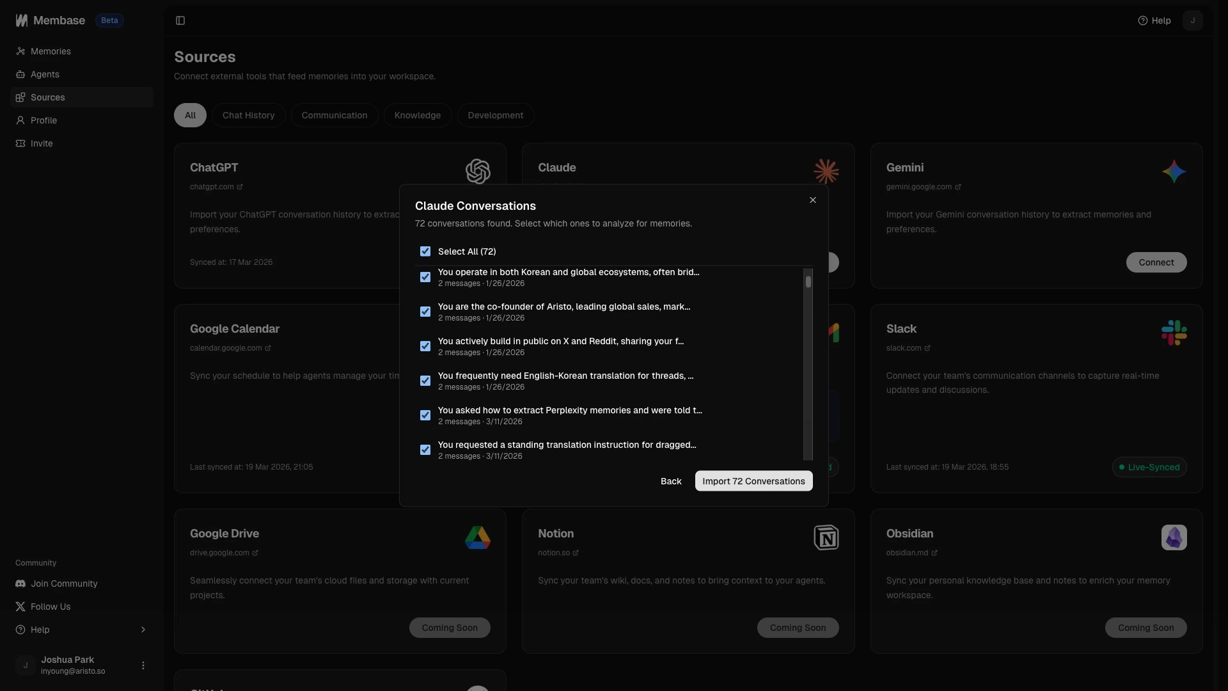The height and width of the screenshot is (691, 1228).
Task: Click the Notion logo icon
Action: [826, 537]
